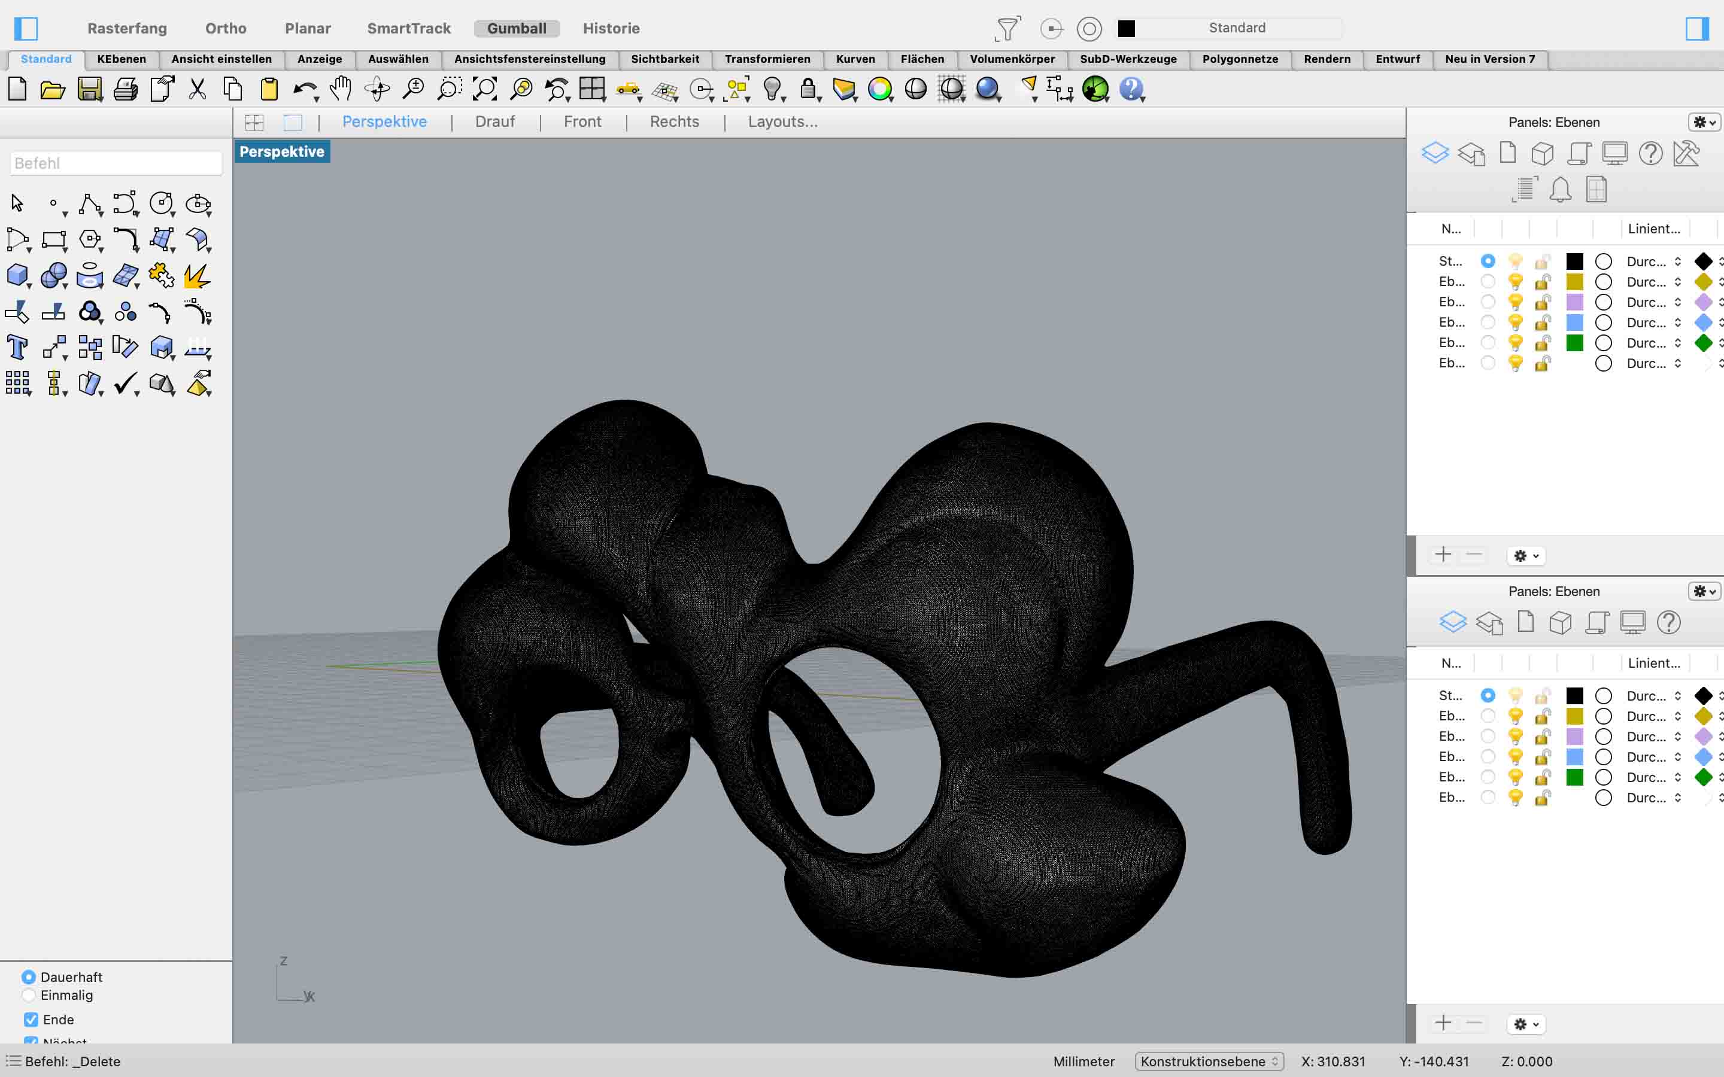The height and width of the screenshot is (1077, 1724).
Task: Click the green layer color swatch
Action: click(1574, 343)
